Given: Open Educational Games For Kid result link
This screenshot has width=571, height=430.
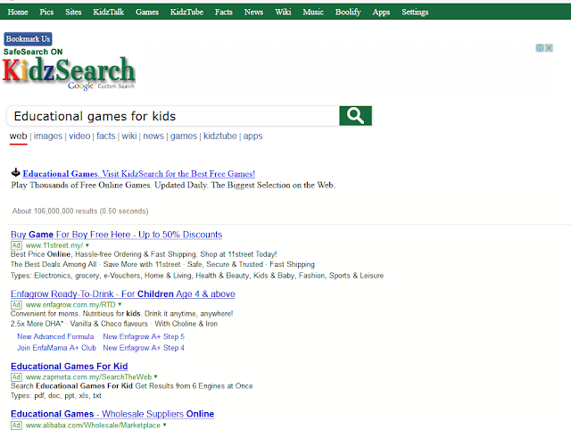Looking at the screenshot, I should pyautogui.click(x=70, y=367).
